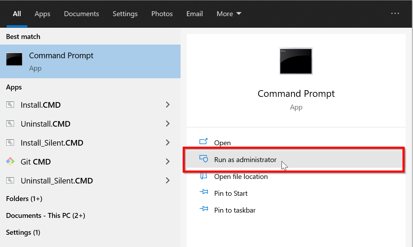The height and width of the screenshot is (247, 413).
Task: Show the Documents - This PC results
Action: click(x=46, y=215)
